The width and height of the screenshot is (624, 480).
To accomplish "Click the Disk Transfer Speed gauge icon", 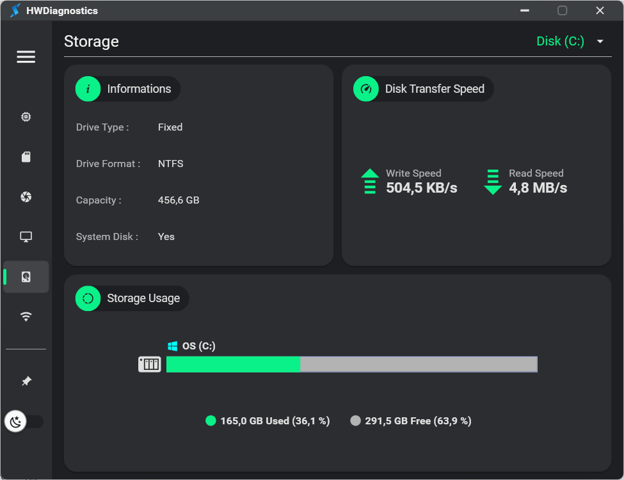I will 366,89.
